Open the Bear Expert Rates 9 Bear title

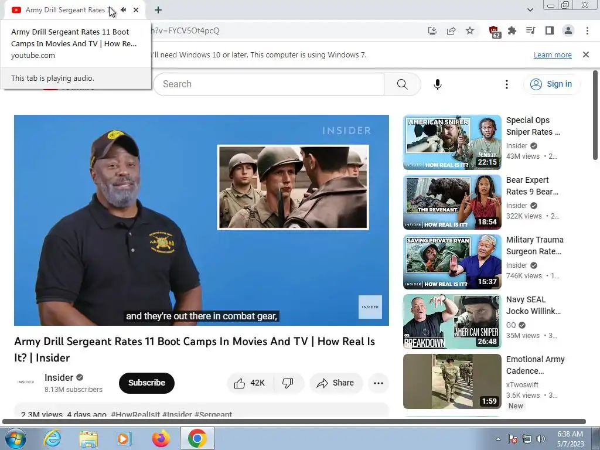pos(532,186)
